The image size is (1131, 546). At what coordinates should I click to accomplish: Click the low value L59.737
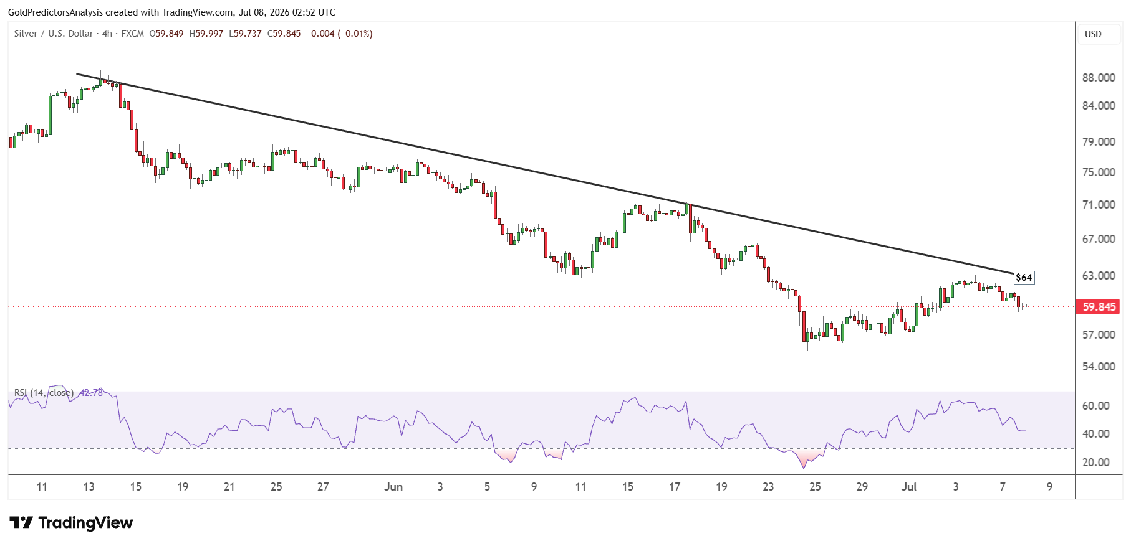(245, 34)
